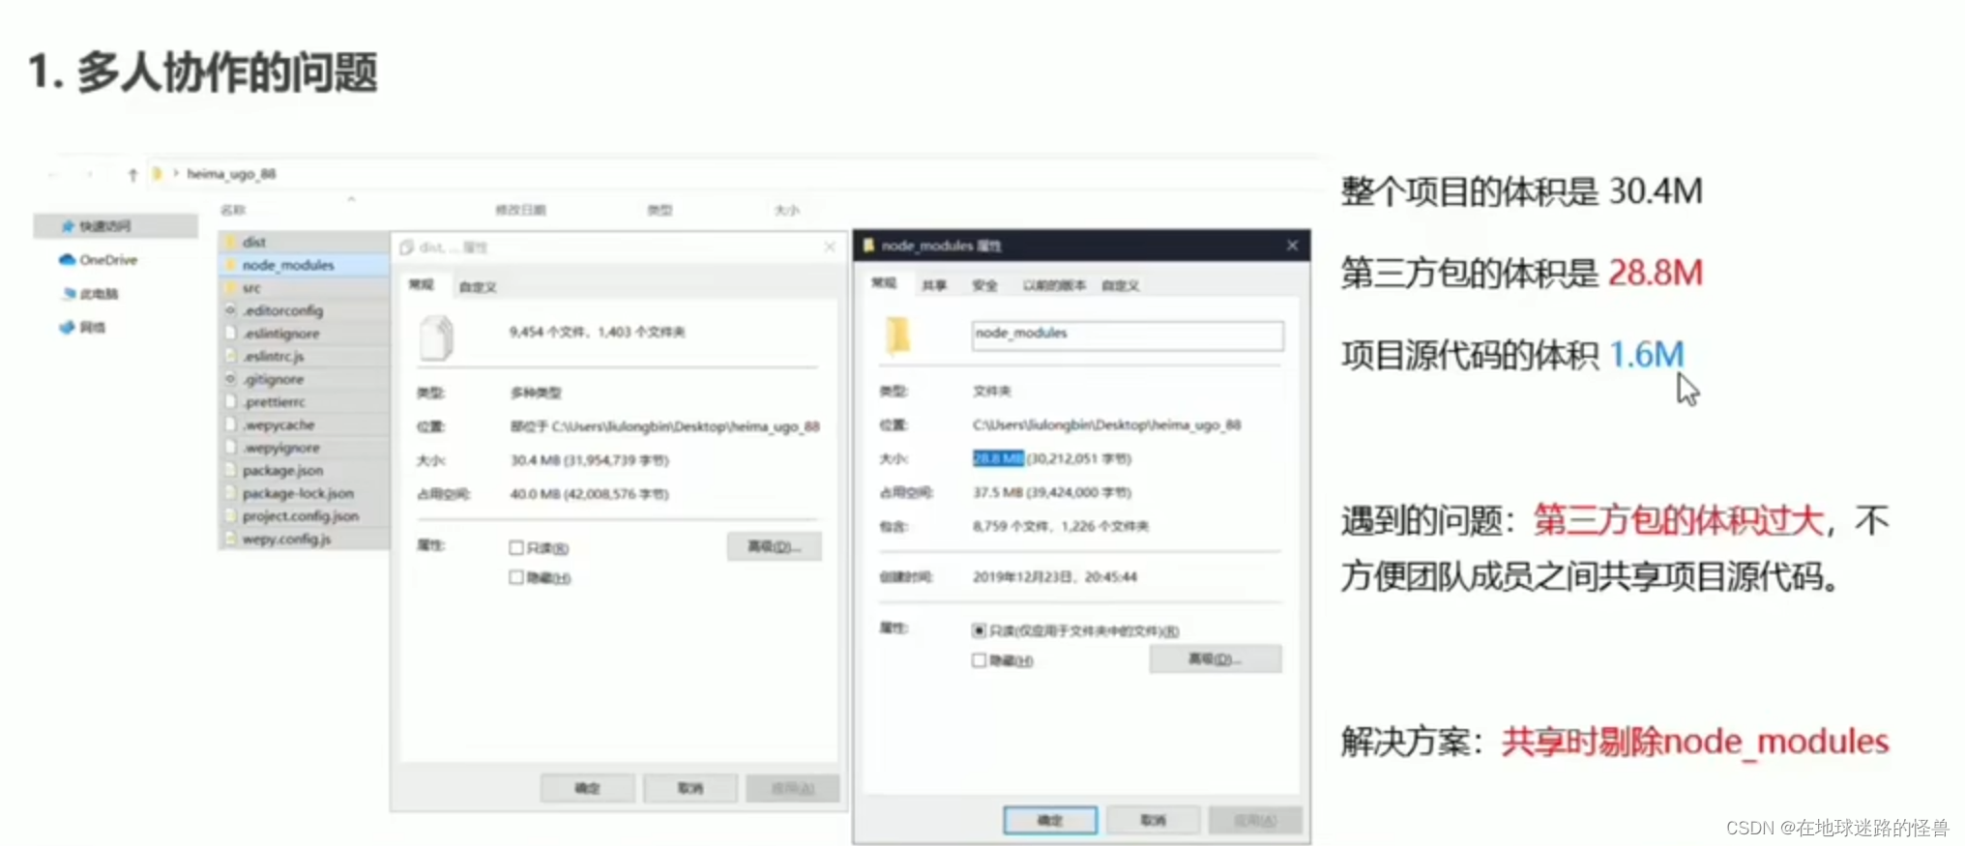Screen dimensions: 1965x846
Task: Close the node_modules properties dialog
Action: click(x=1292, y=246)
